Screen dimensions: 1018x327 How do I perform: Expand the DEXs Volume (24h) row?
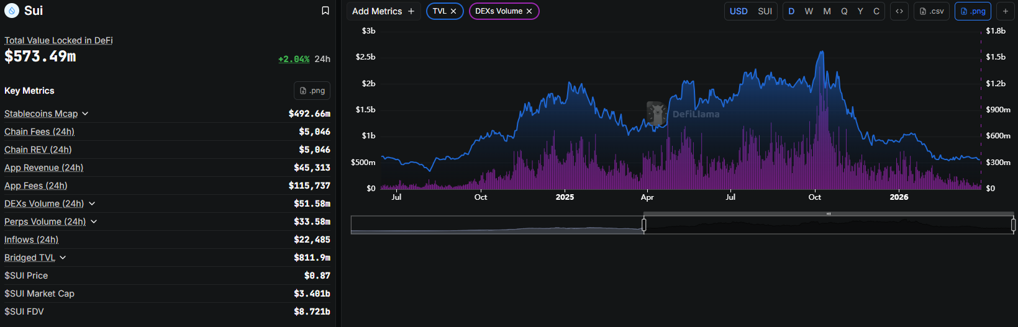click(x=92, y=204)
